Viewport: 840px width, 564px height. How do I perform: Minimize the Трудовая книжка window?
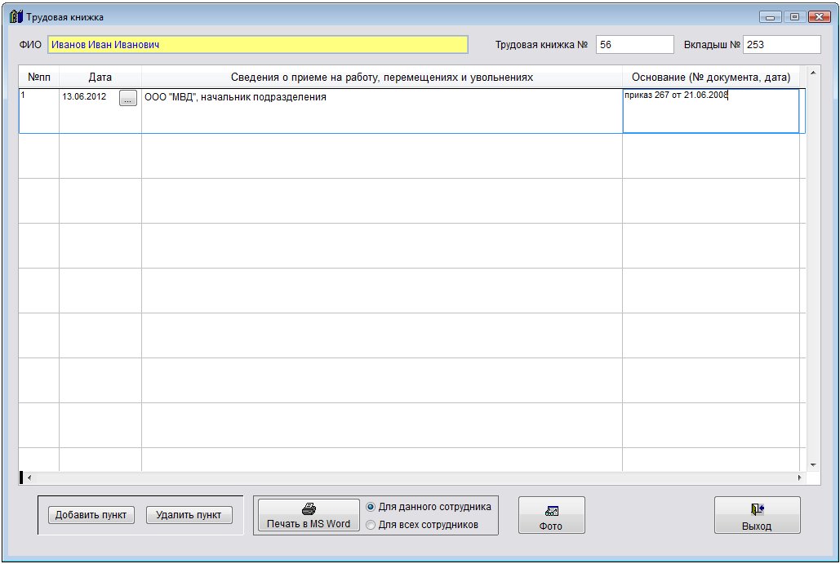tap(771, 17)
